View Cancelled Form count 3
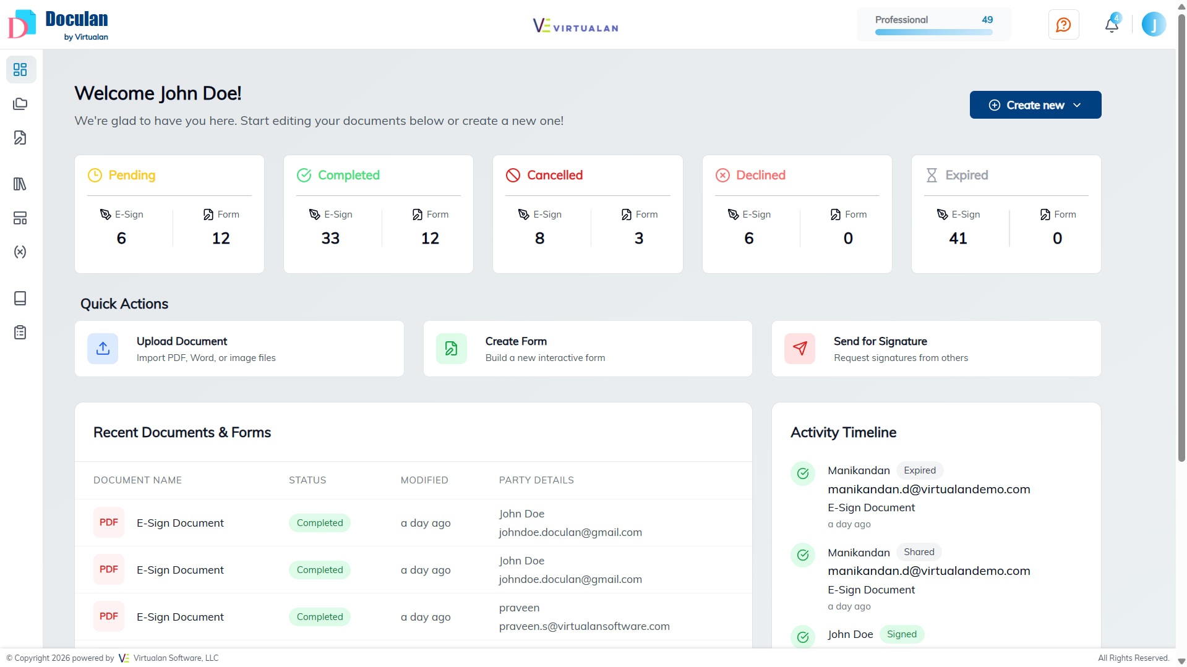This screenshot has width=1187, height=667. (639, 238)
